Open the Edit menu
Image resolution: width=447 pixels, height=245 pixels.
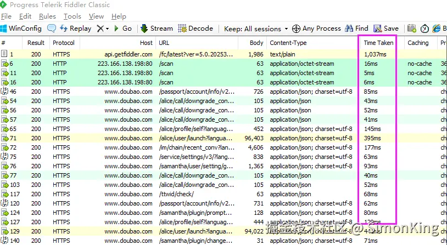click(x=25, y=16)
